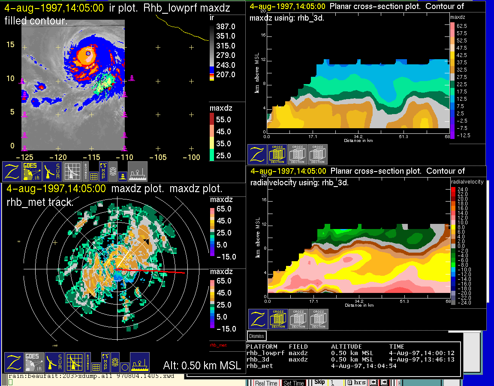Select the second SECTION icon in the radial velocity panel
This screenshot has width=494, height=386.
(x=298, y=319)
